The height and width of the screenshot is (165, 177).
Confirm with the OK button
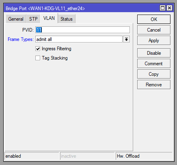pyautogui.click(x=154, y=19)
